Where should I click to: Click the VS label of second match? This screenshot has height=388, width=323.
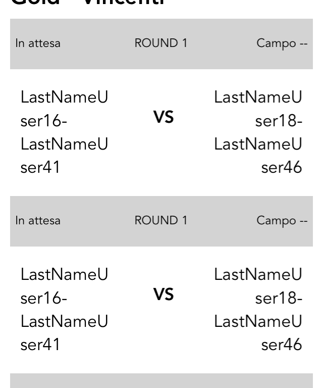coord(164,294)
